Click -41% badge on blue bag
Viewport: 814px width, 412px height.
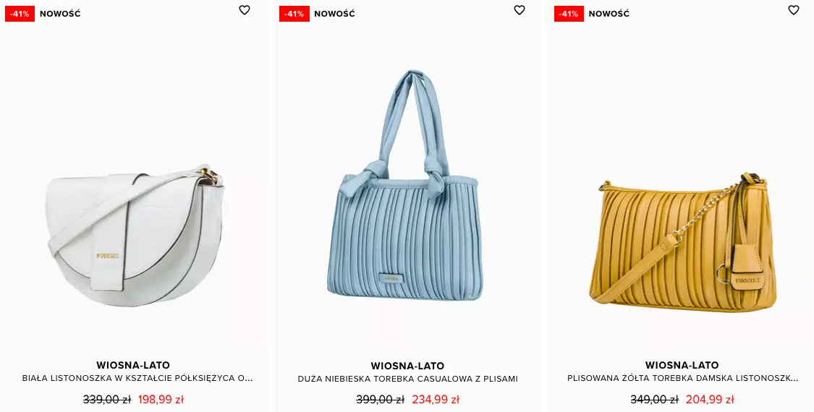click(x=294, y=14)
